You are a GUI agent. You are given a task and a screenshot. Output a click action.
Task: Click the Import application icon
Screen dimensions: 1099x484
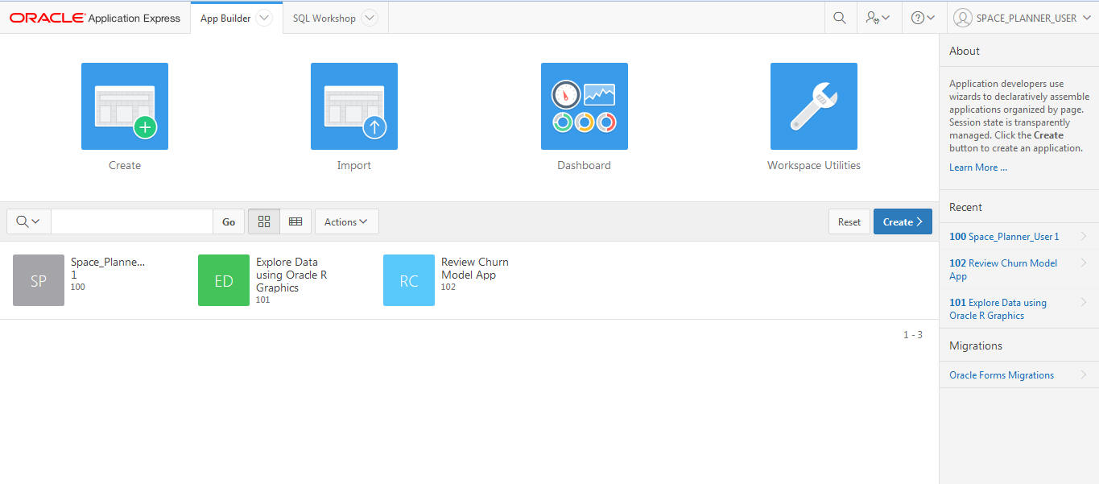coord(354,106)
